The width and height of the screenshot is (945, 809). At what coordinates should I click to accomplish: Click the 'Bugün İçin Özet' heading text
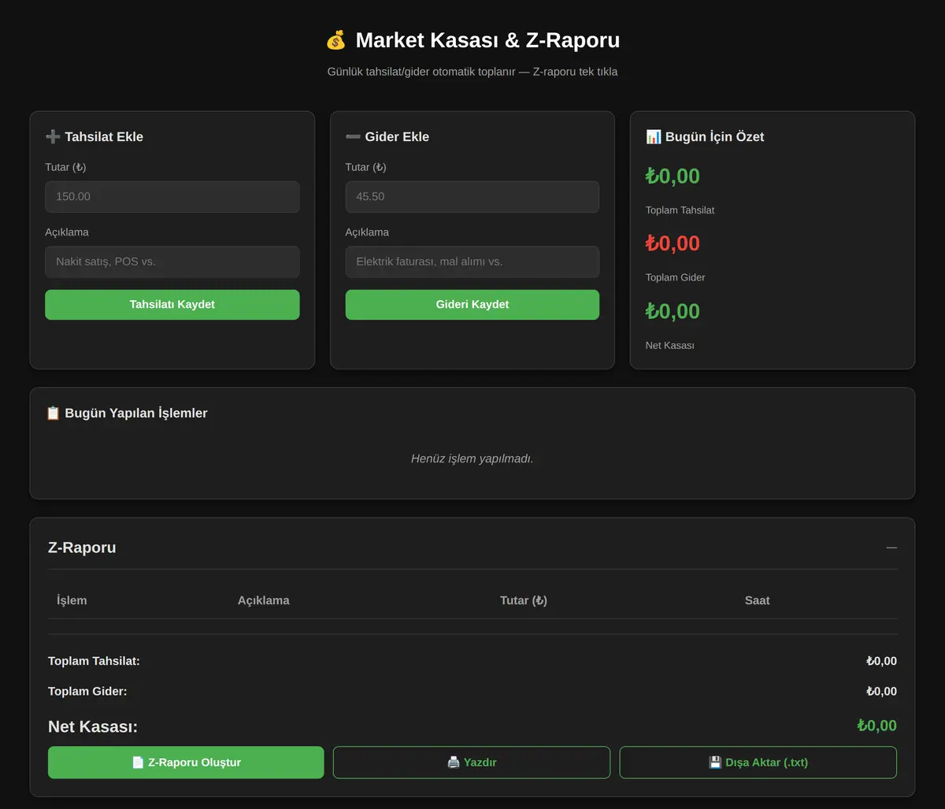pyautogui.click(x=715, y=137)
